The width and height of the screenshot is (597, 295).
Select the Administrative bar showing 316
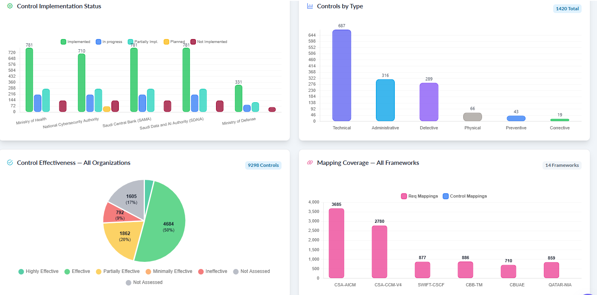385,100
